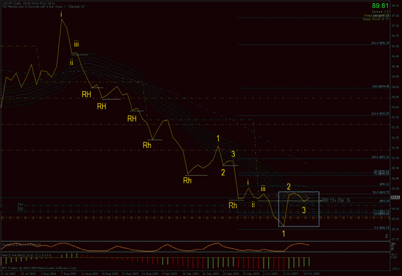Click the MACD indicator label

26,255
